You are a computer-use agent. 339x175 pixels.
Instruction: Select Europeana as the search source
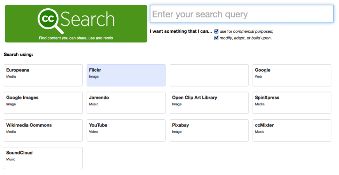pyautogui.click(x=43, y=75)
